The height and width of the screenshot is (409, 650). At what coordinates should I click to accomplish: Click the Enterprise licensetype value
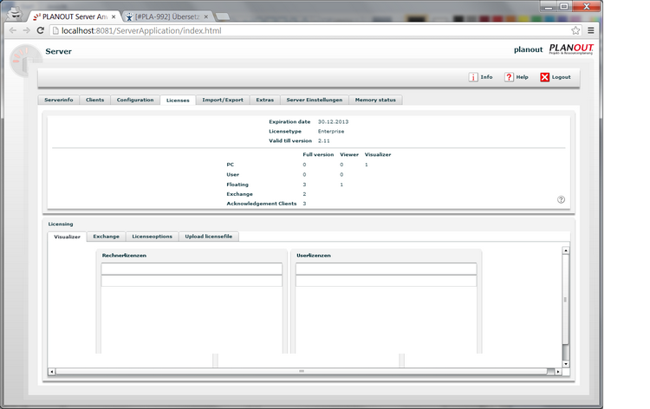tap(331, 132)
